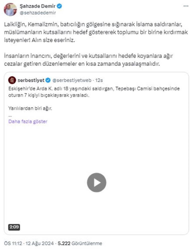Open the serbestiyet display name link
Screen dimensions: 190x250
pos(31,80)
